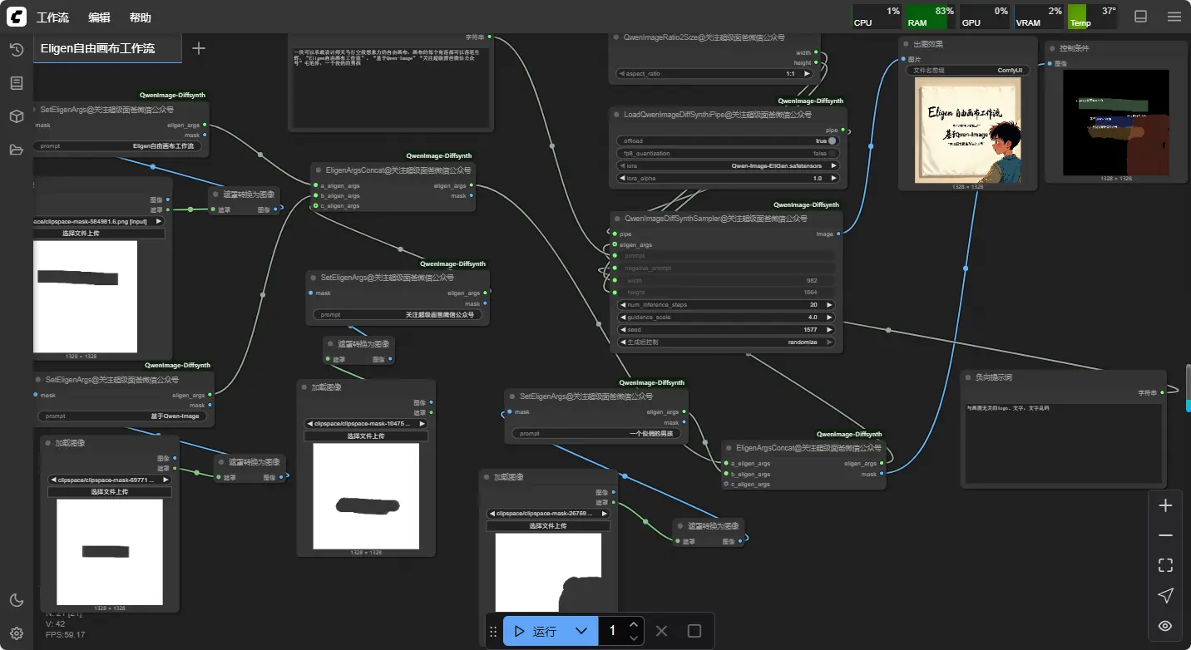Toggle the offload switch
The height and width of the screenshot is (650, 1191).
[831, 141]
